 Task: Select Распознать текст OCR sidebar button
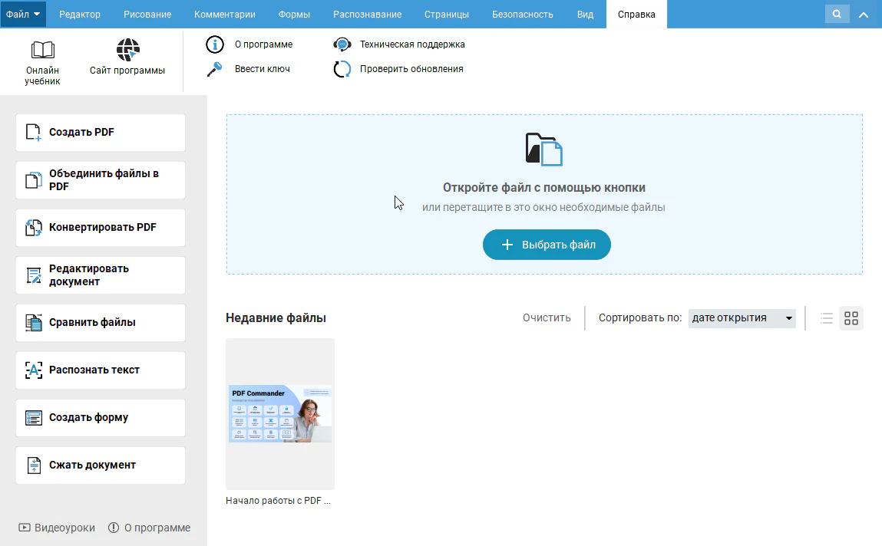pos(101,370)
